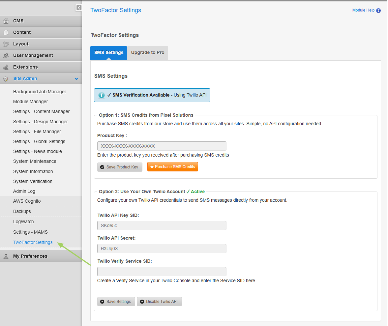The width and height of the screenshot is (388, 326).
Task: Click the Extensions sidebar icon
Action: click(x=6, y=67)
